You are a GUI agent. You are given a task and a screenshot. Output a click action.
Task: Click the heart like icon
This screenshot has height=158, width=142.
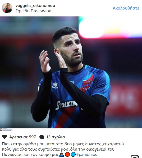point(4,137)
